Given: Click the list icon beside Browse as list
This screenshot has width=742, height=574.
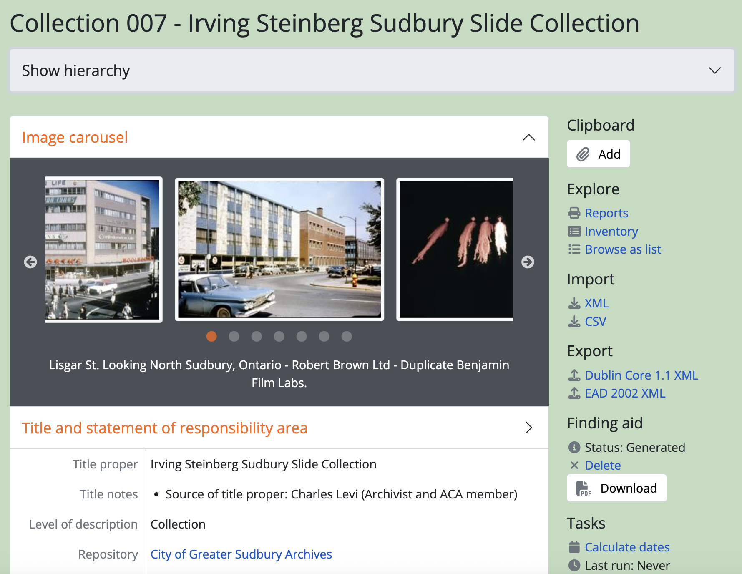Looking at the screenshot, I should click(x=574, y=249).
